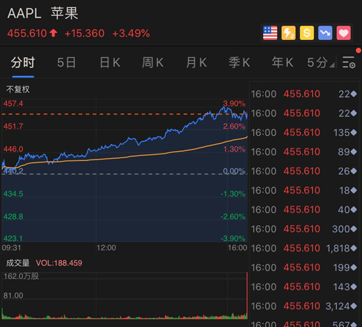Switch to the 日K daily candlestick tab
Screen dimensions: 362x327
point(110,62)
